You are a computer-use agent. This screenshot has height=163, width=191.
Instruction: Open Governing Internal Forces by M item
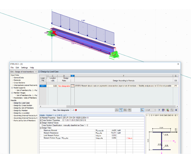coord(25,115)
